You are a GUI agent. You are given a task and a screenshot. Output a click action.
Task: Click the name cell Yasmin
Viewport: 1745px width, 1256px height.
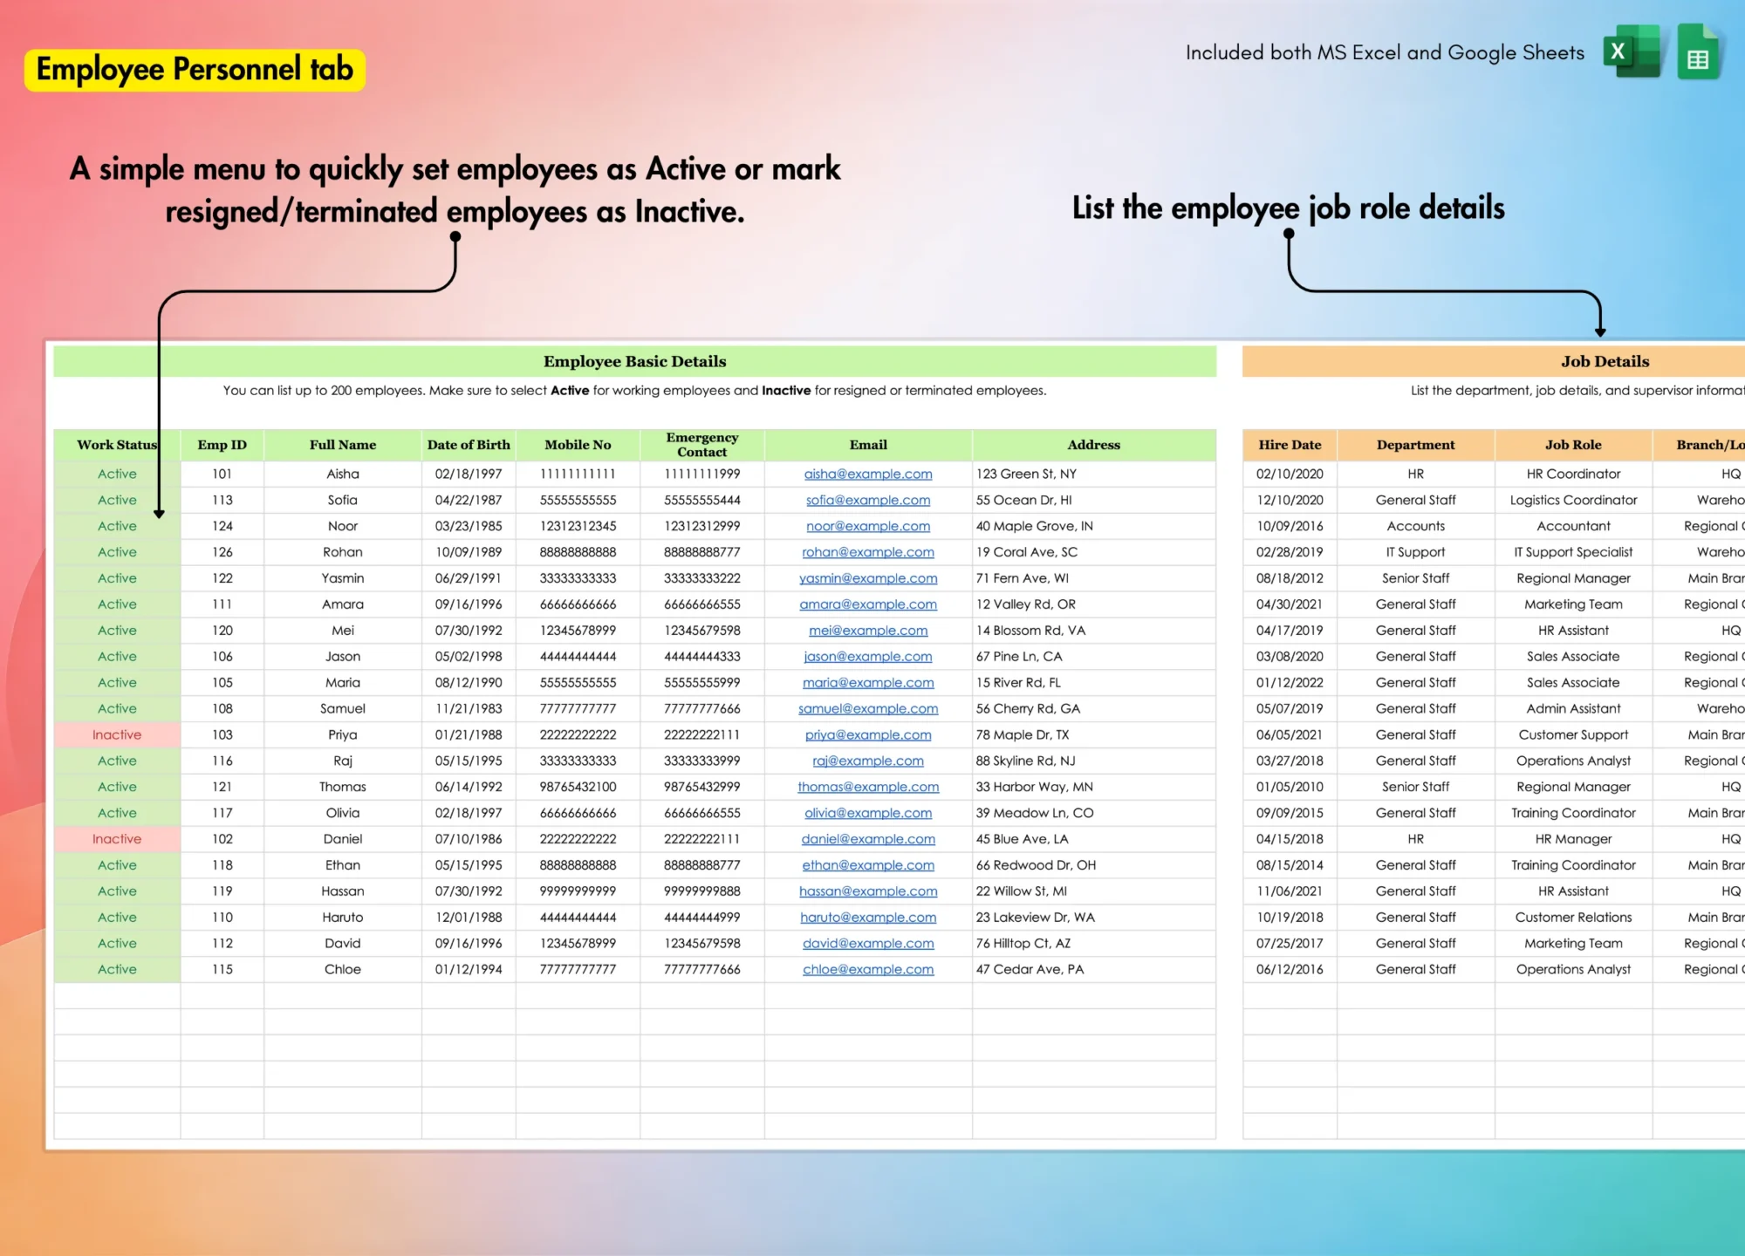(343, 578)
